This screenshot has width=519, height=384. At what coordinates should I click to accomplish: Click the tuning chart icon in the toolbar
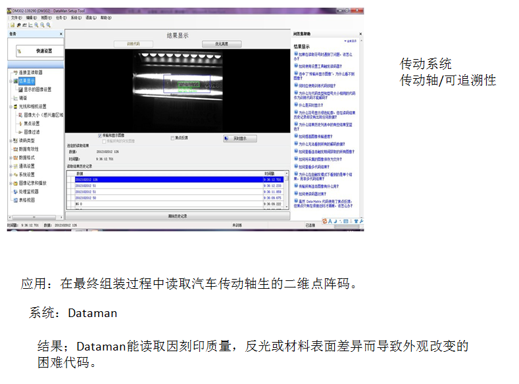pyautogui.click(x=30, y=25)
